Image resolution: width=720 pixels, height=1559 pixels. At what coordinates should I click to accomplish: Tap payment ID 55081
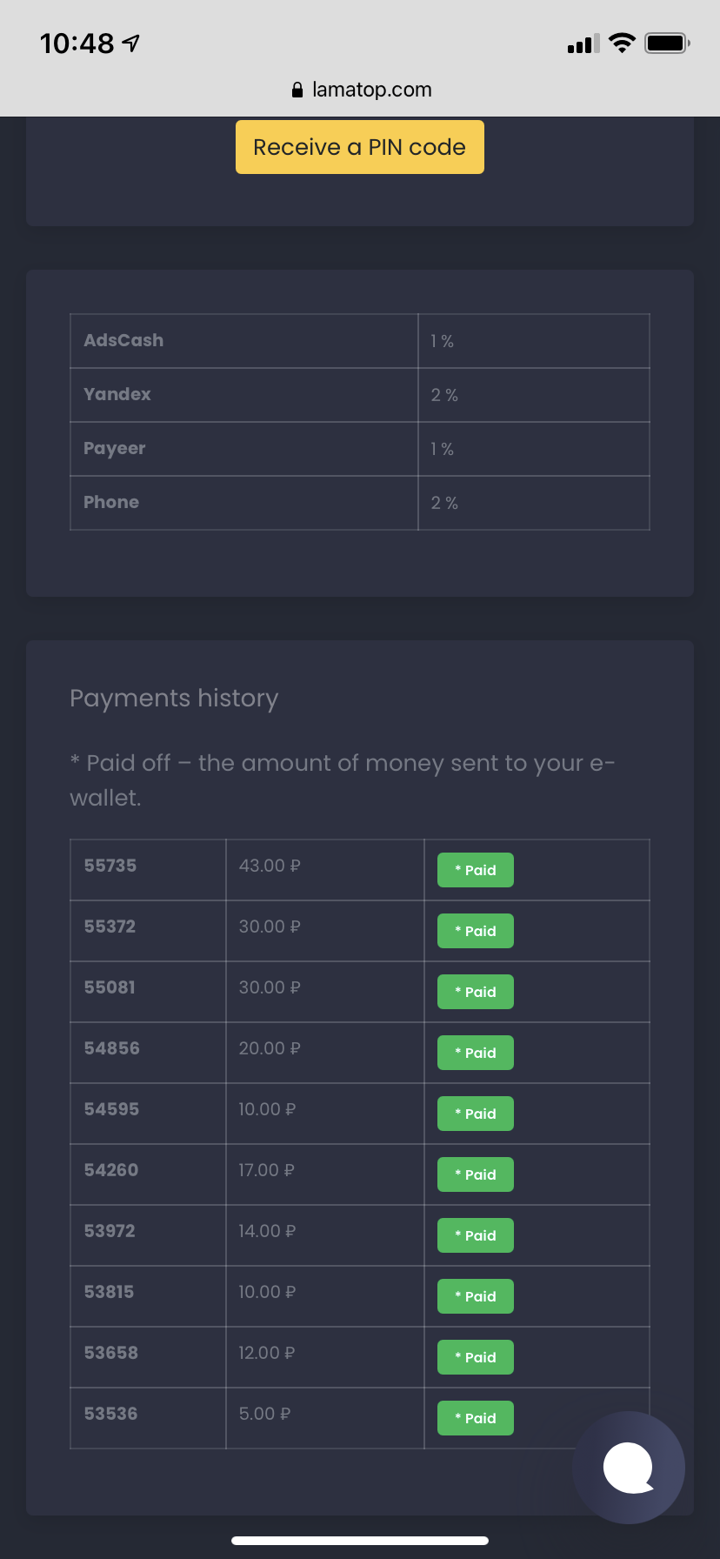pyautogui.click(x=110, y=987)
